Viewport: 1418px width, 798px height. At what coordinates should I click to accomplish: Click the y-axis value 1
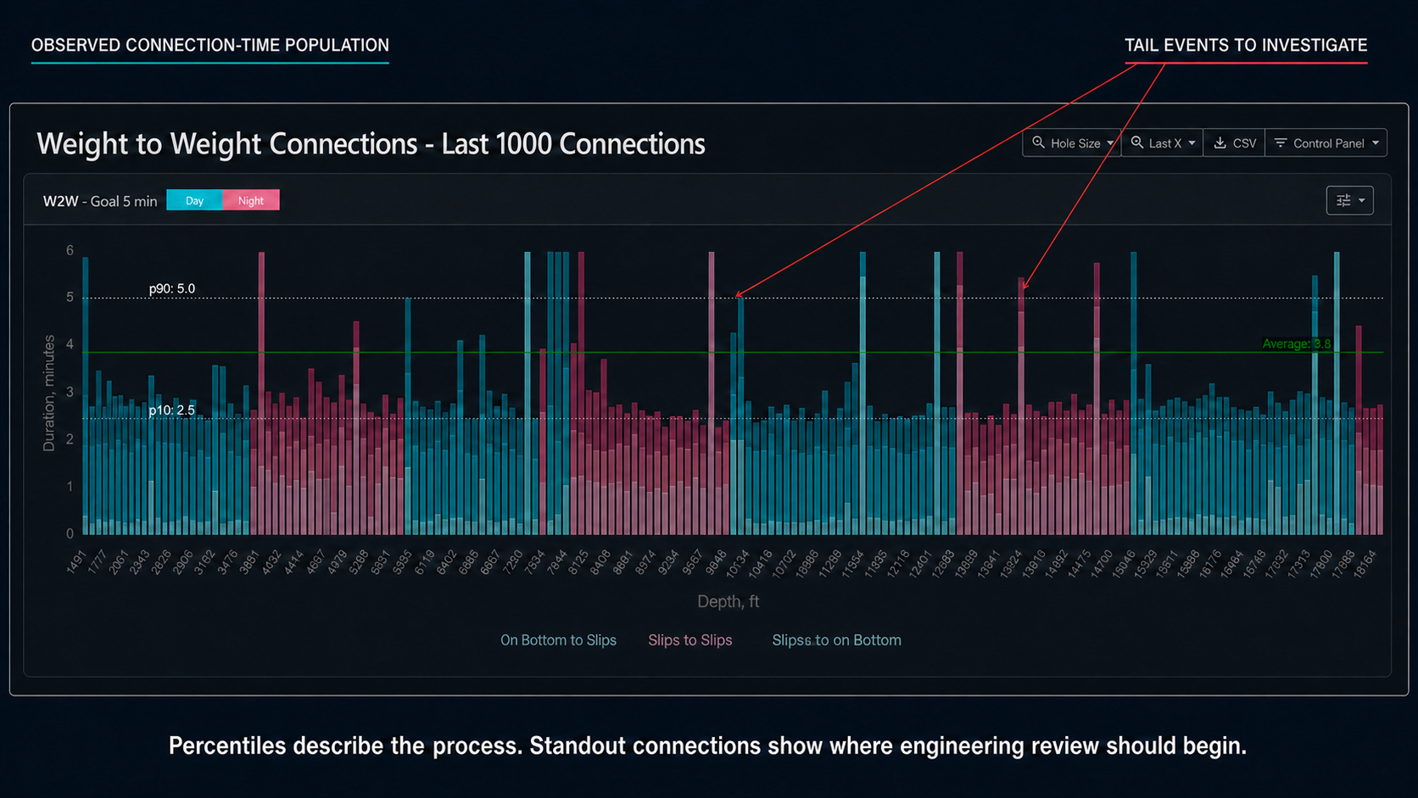coord(70,487)
